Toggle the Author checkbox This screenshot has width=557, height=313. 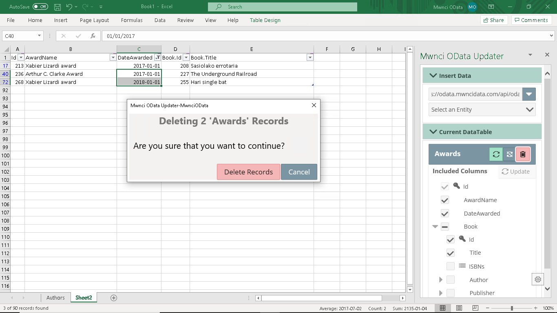tap(451, 280)
